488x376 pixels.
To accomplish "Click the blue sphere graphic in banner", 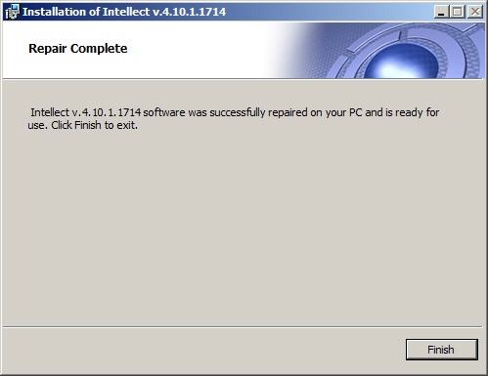I will tap(402, 62).
